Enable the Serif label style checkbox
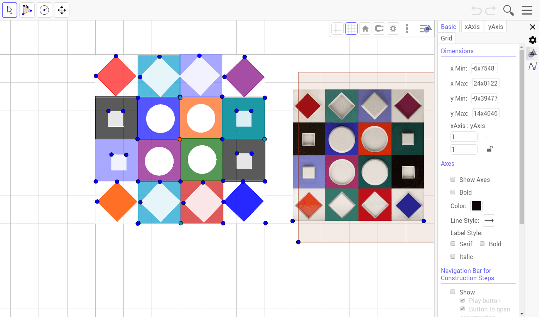Viewport: 540px width, 318px height. click(453, 244)
